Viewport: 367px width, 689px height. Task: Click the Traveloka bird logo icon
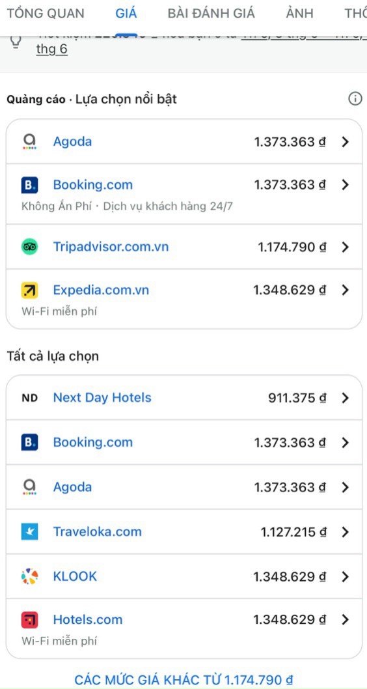[x=30, y=531]
